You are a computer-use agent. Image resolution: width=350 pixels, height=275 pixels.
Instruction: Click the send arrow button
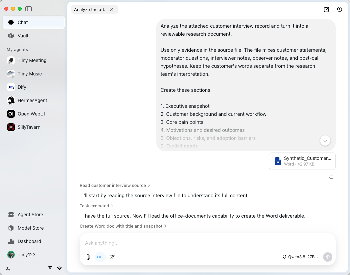327,257
